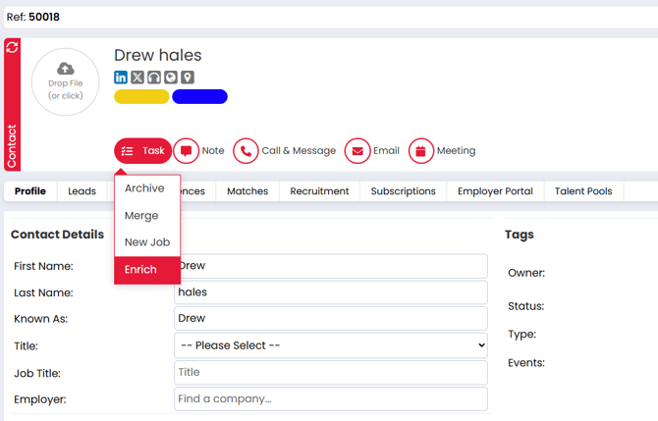This screenshot has width=658, height=421.
Task: Click the yellow color tag pill
Action: click(141, 96)
